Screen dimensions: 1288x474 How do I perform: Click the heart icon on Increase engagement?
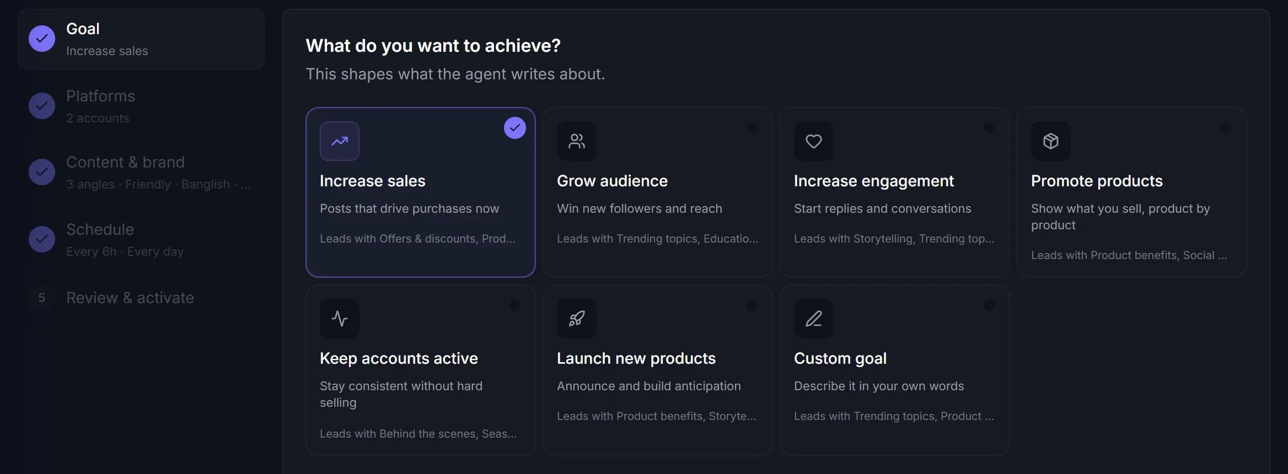click(x=814, y=141)
